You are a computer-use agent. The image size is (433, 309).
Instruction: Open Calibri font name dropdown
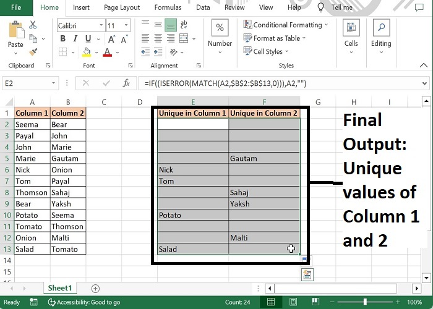coord(101,25)
